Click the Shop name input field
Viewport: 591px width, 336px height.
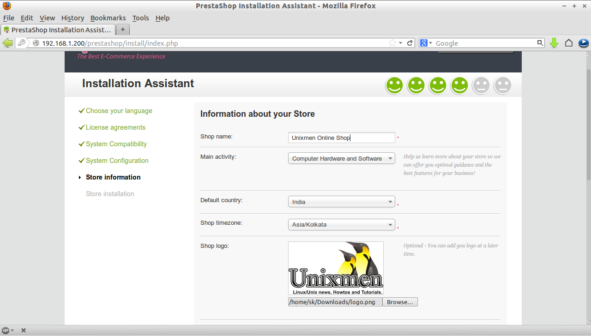tap(342, 138)
